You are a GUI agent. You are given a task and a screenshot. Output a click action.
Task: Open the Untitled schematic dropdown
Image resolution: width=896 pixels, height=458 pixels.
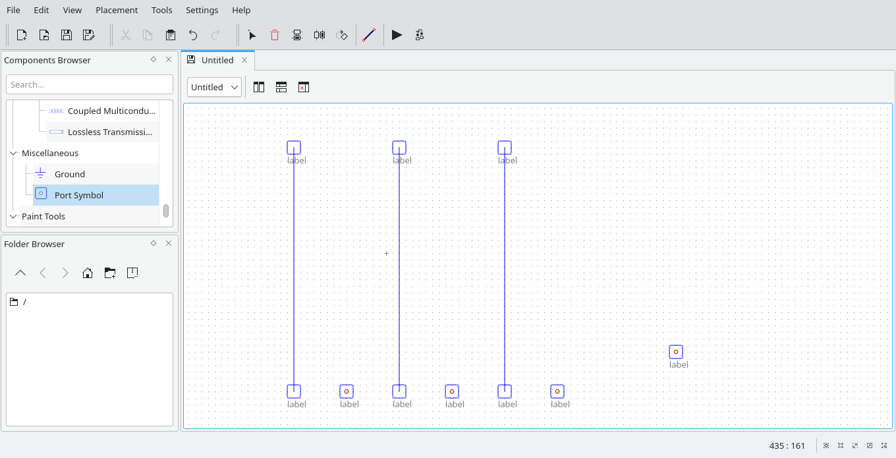click(x=213, y=86)
